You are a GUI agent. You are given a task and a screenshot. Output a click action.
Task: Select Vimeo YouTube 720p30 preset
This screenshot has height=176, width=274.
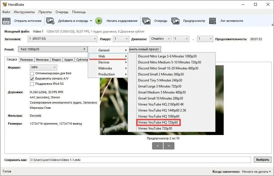pos(172,128)
